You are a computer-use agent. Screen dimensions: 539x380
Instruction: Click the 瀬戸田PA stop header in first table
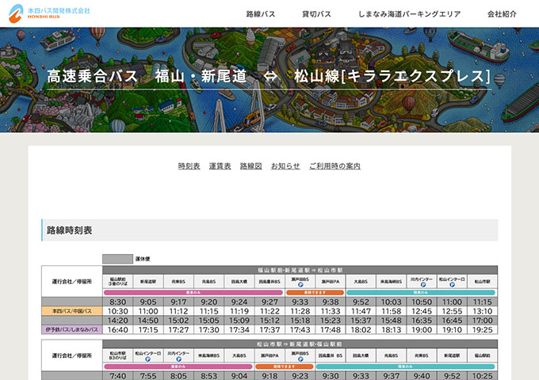click(x=331, y=282)
